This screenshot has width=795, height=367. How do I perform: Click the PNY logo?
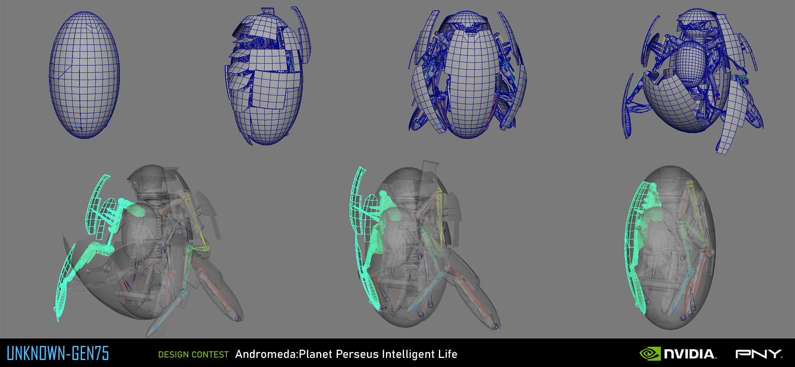[x=759, y=354]
